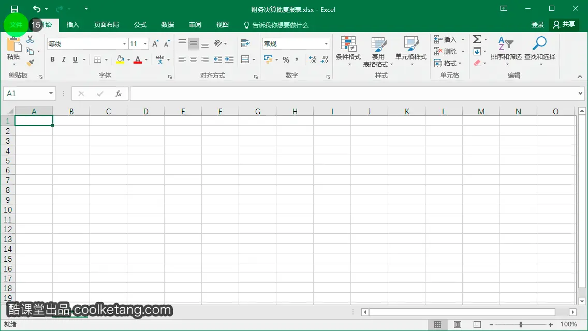Screen dimensions: 588x331
Task: Save the workbook with the floppy icon
Action: point(14,9)
